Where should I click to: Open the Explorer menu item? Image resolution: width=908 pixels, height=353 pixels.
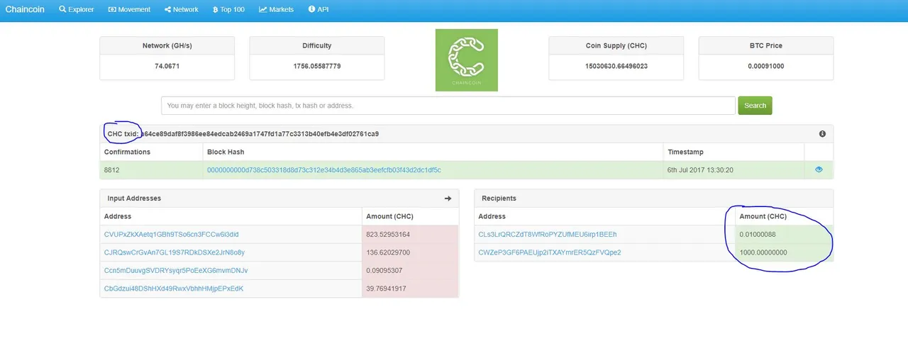click(77, 9)
